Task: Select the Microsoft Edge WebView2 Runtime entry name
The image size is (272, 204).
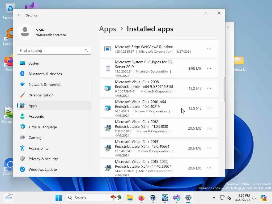Action: (x=144, y=47)
